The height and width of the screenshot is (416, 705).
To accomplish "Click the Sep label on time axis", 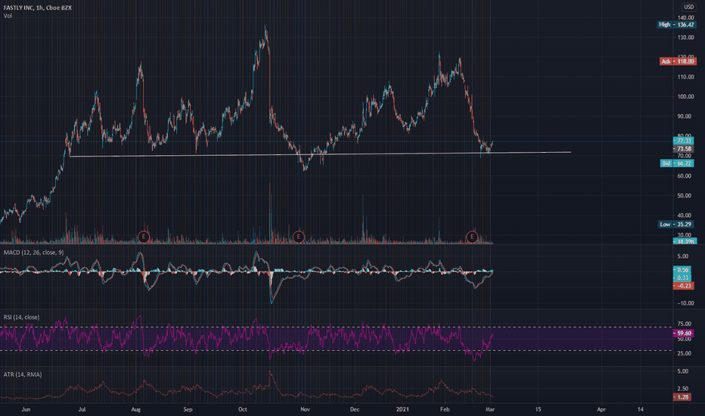I will pyautogui.click(x=188, y=410).
